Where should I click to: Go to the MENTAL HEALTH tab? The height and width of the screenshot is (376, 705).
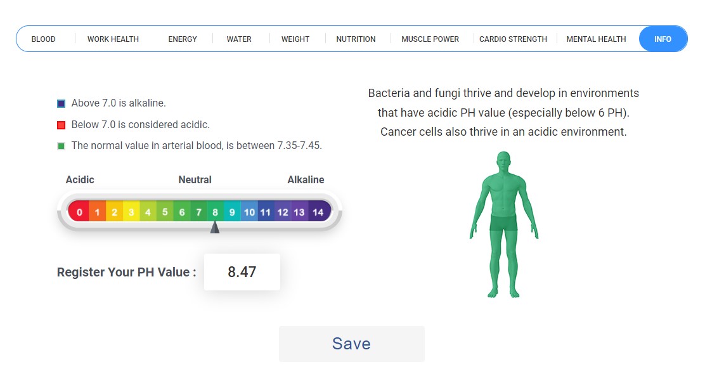click(x=596, y=39)
